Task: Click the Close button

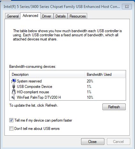Action: [x=93, y=142]
